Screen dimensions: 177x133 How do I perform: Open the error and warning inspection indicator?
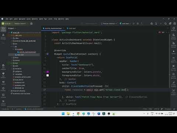(x=162, y=32)
